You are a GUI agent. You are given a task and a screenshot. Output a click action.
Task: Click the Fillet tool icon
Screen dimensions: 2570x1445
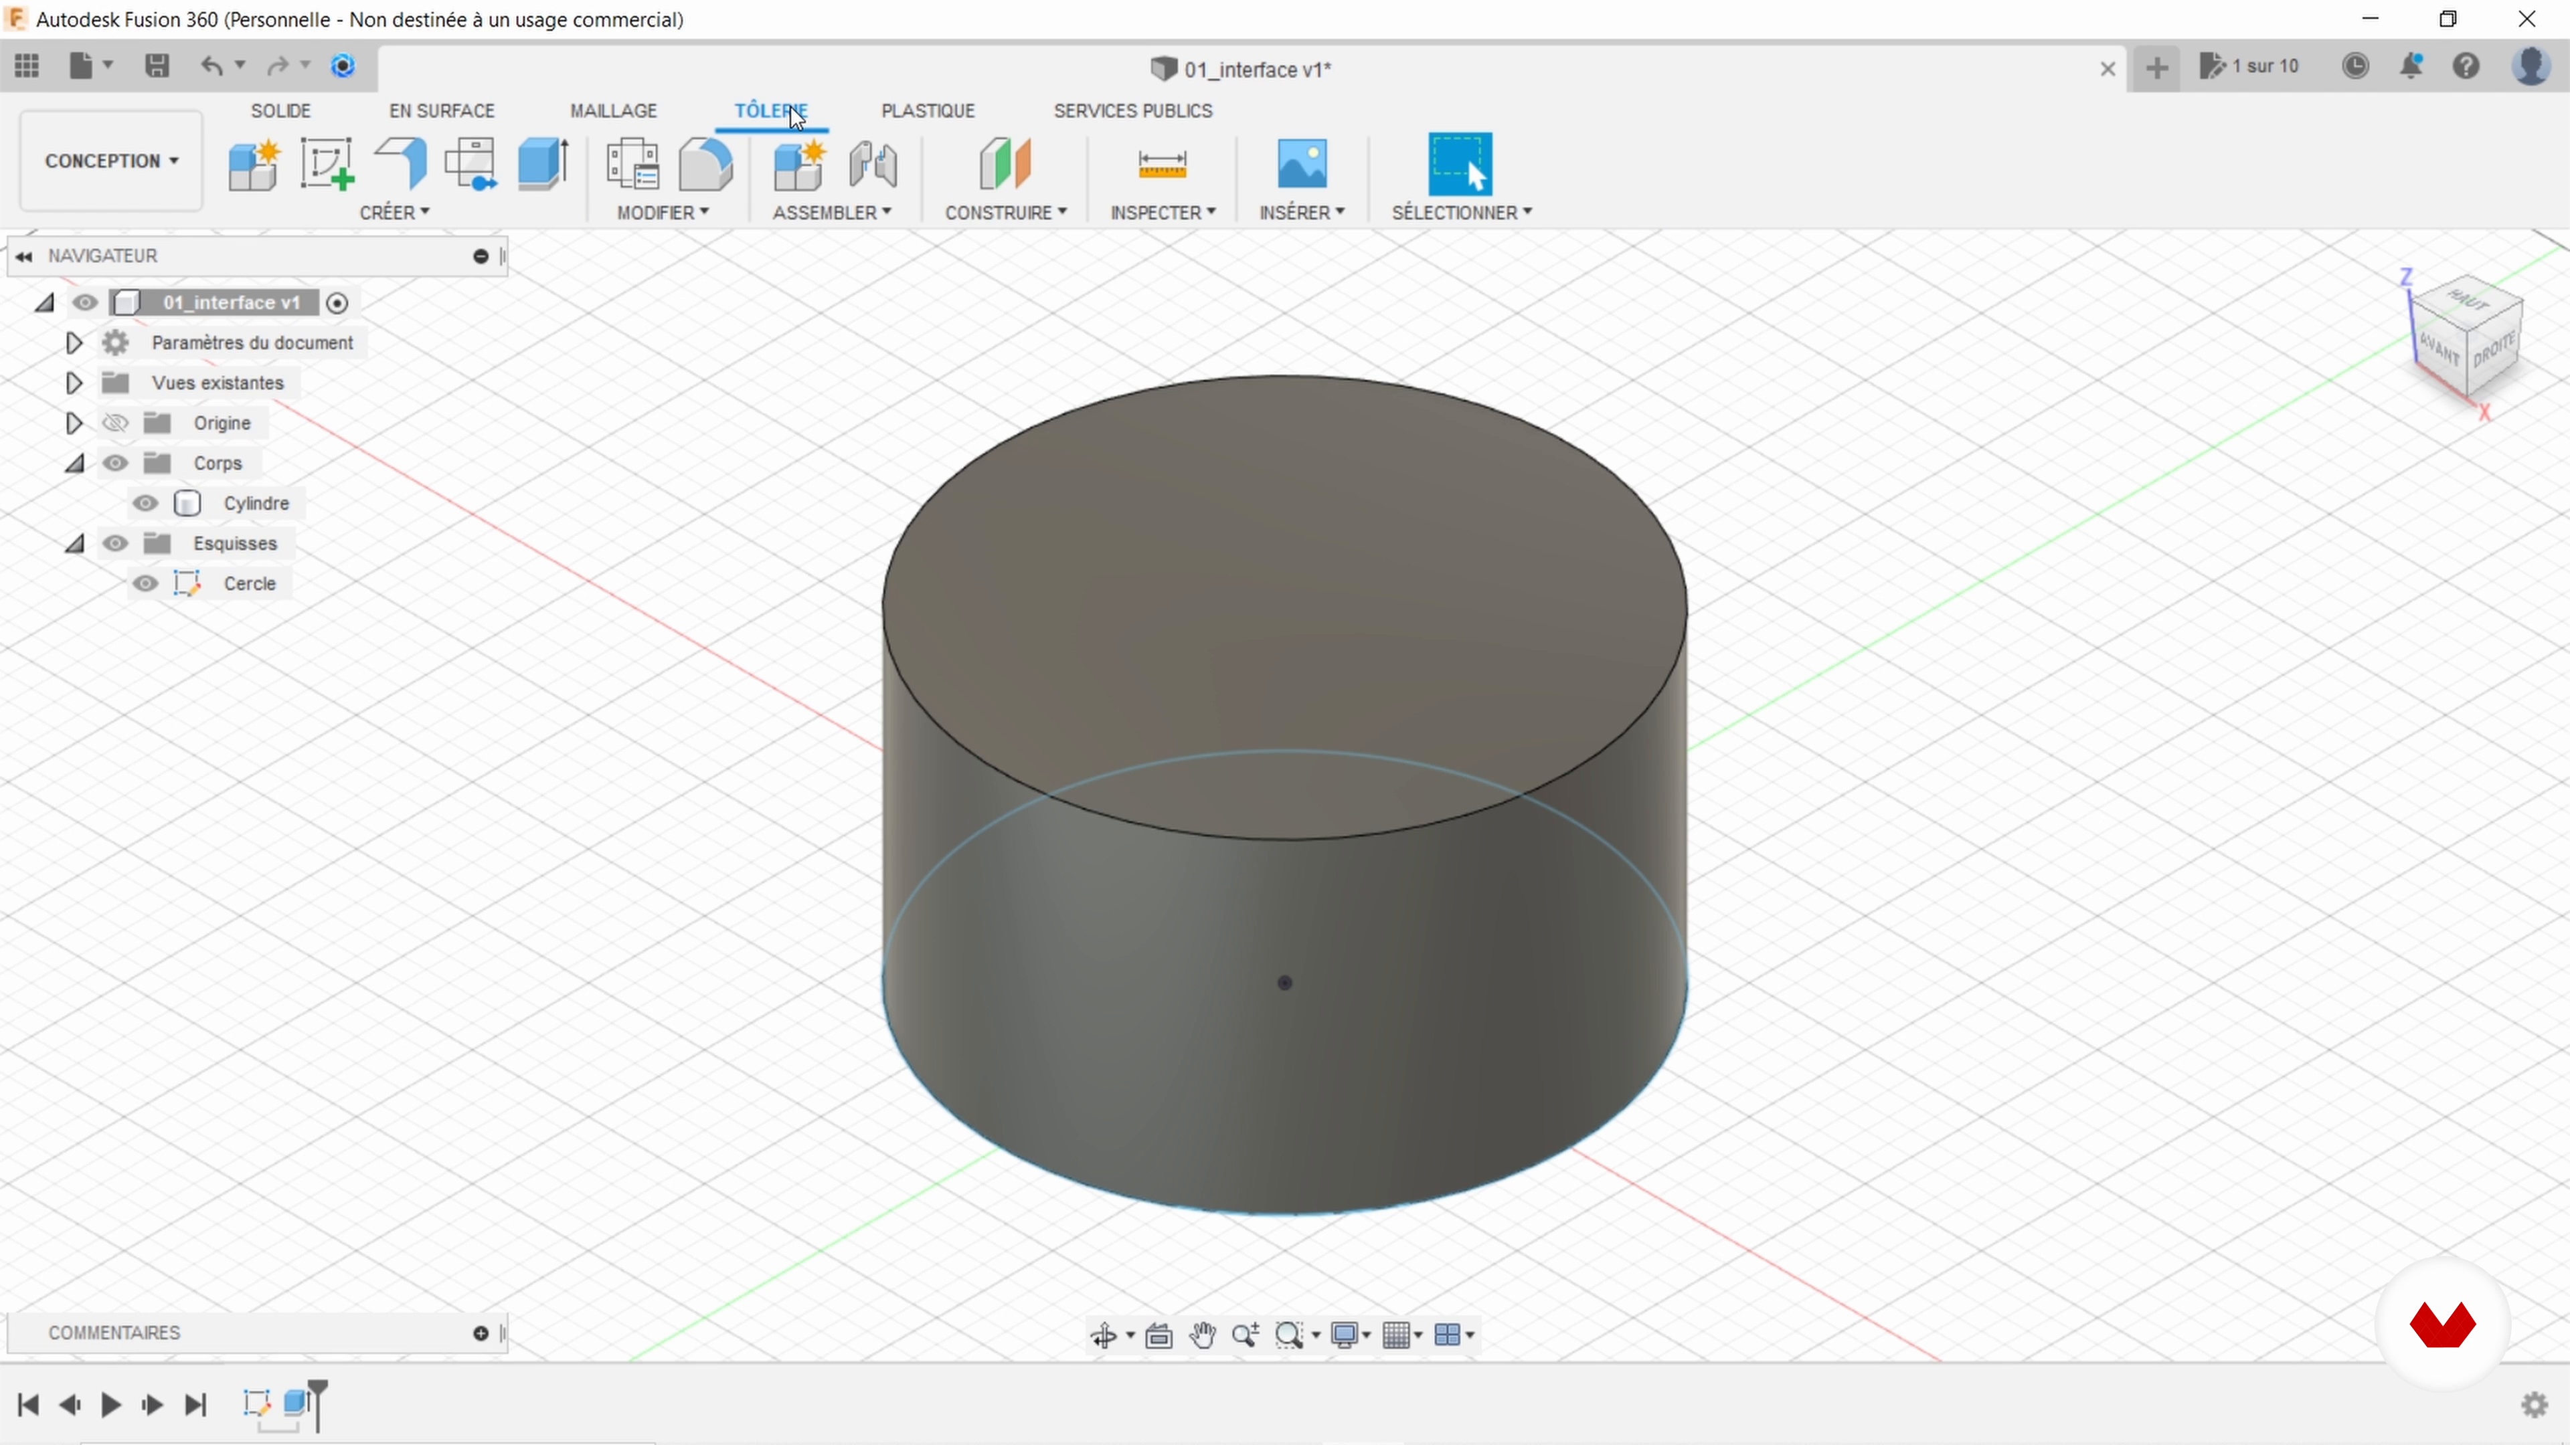tap(705, 163)
